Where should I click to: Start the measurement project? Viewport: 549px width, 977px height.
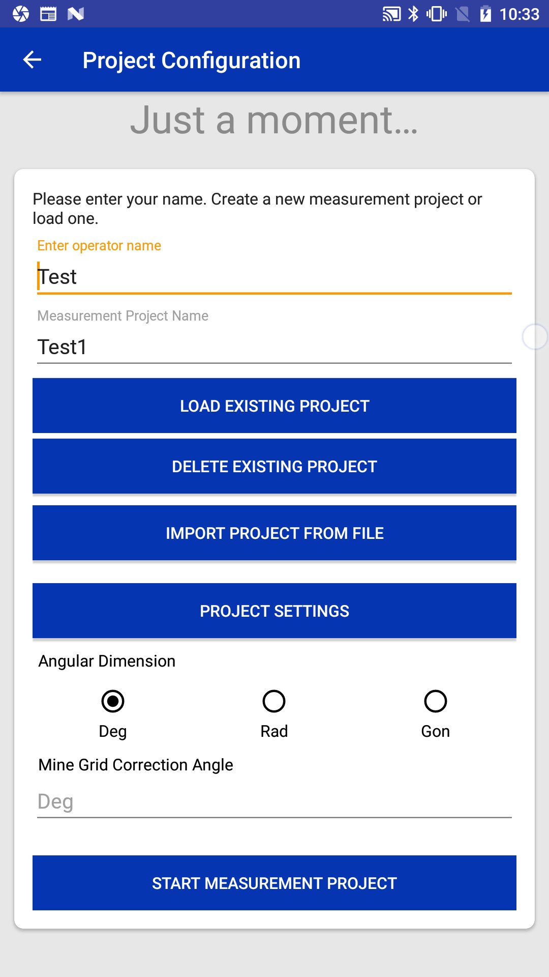274,883
